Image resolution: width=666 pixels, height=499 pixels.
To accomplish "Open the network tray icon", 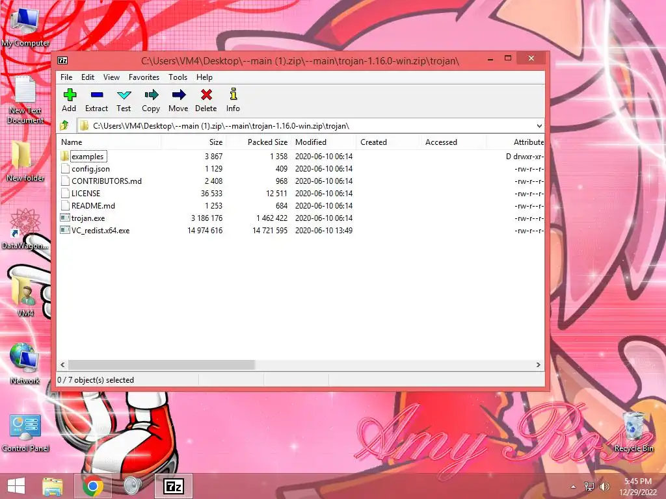I will (589, 487).
